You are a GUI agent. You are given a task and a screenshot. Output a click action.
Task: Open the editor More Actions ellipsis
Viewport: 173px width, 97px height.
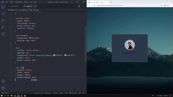(83, 6)
